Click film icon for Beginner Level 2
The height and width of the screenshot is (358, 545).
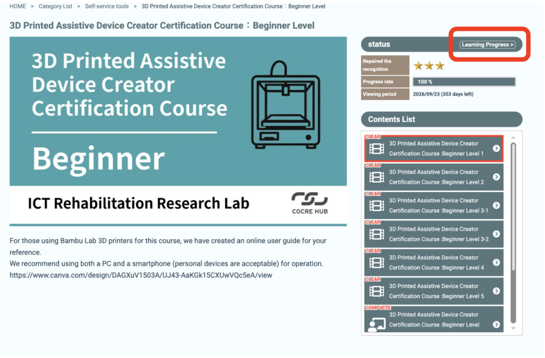click(x=376, y=177)
